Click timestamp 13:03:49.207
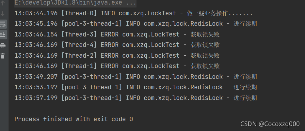 [36, 77]
